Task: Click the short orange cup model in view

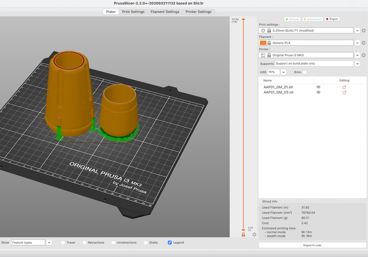Action: click(119, 110)
